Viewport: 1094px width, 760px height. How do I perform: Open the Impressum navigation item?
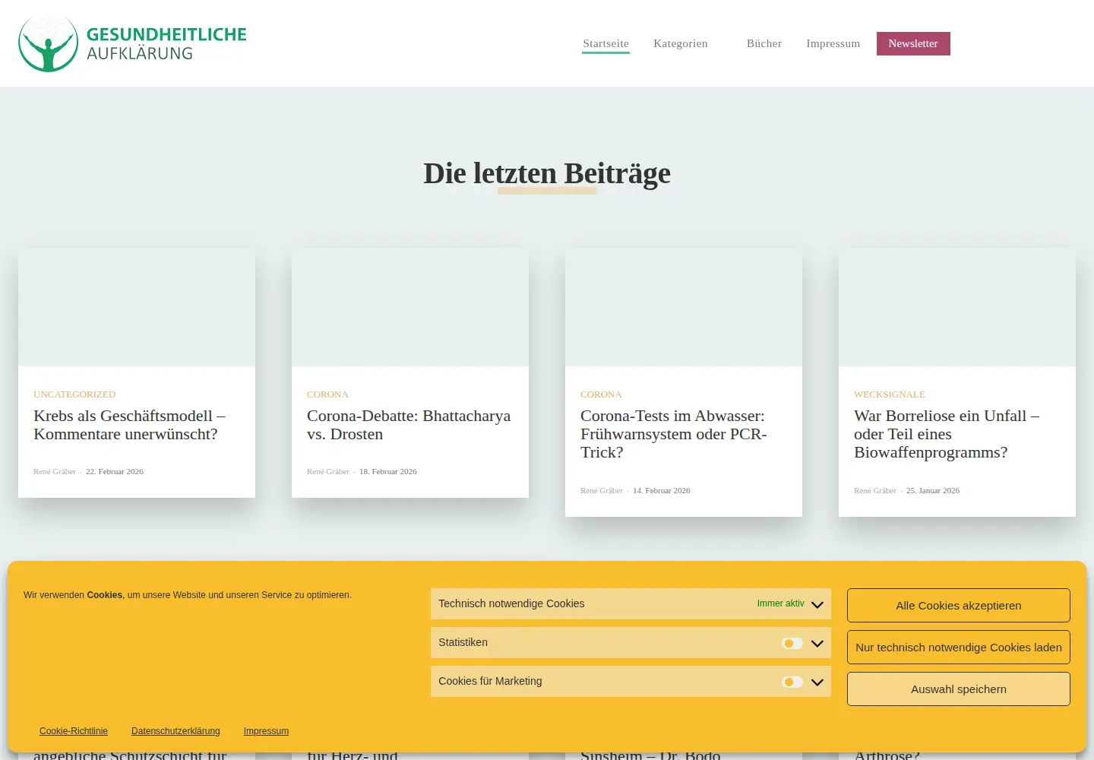(833, 43)
